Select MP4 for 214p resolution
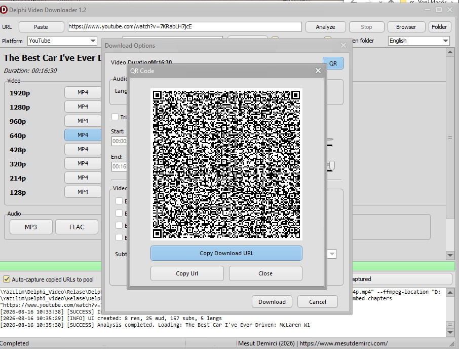Viewport: 459px width, 349px height. (x=83, y=178)
